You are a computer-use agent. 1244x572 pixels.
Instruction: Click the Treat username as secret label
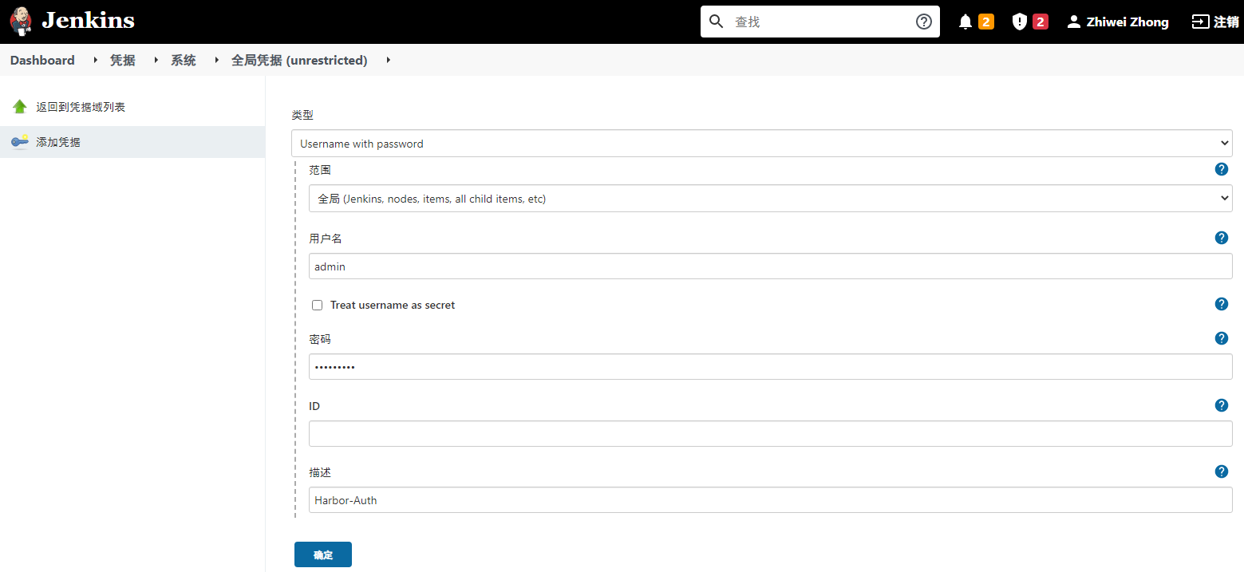click(x=393, y=305)
